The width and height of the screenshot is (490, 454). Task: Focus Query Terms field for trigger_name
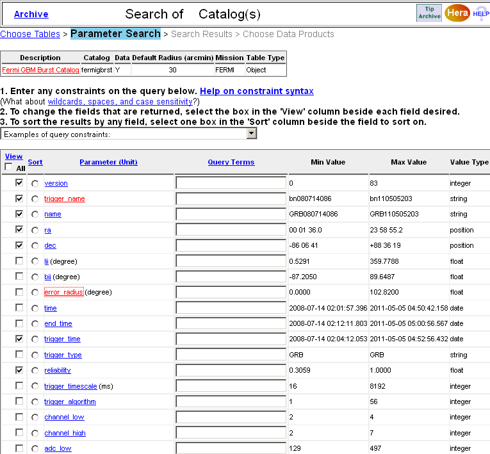point(231,199)
